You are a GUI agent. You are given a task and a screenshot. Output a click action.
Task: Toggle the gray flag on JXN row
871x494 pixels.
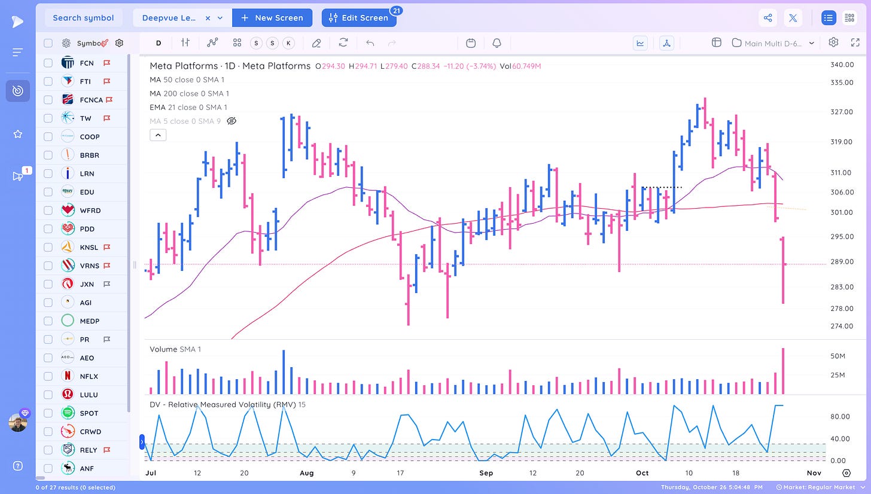[x=106, y=284]
